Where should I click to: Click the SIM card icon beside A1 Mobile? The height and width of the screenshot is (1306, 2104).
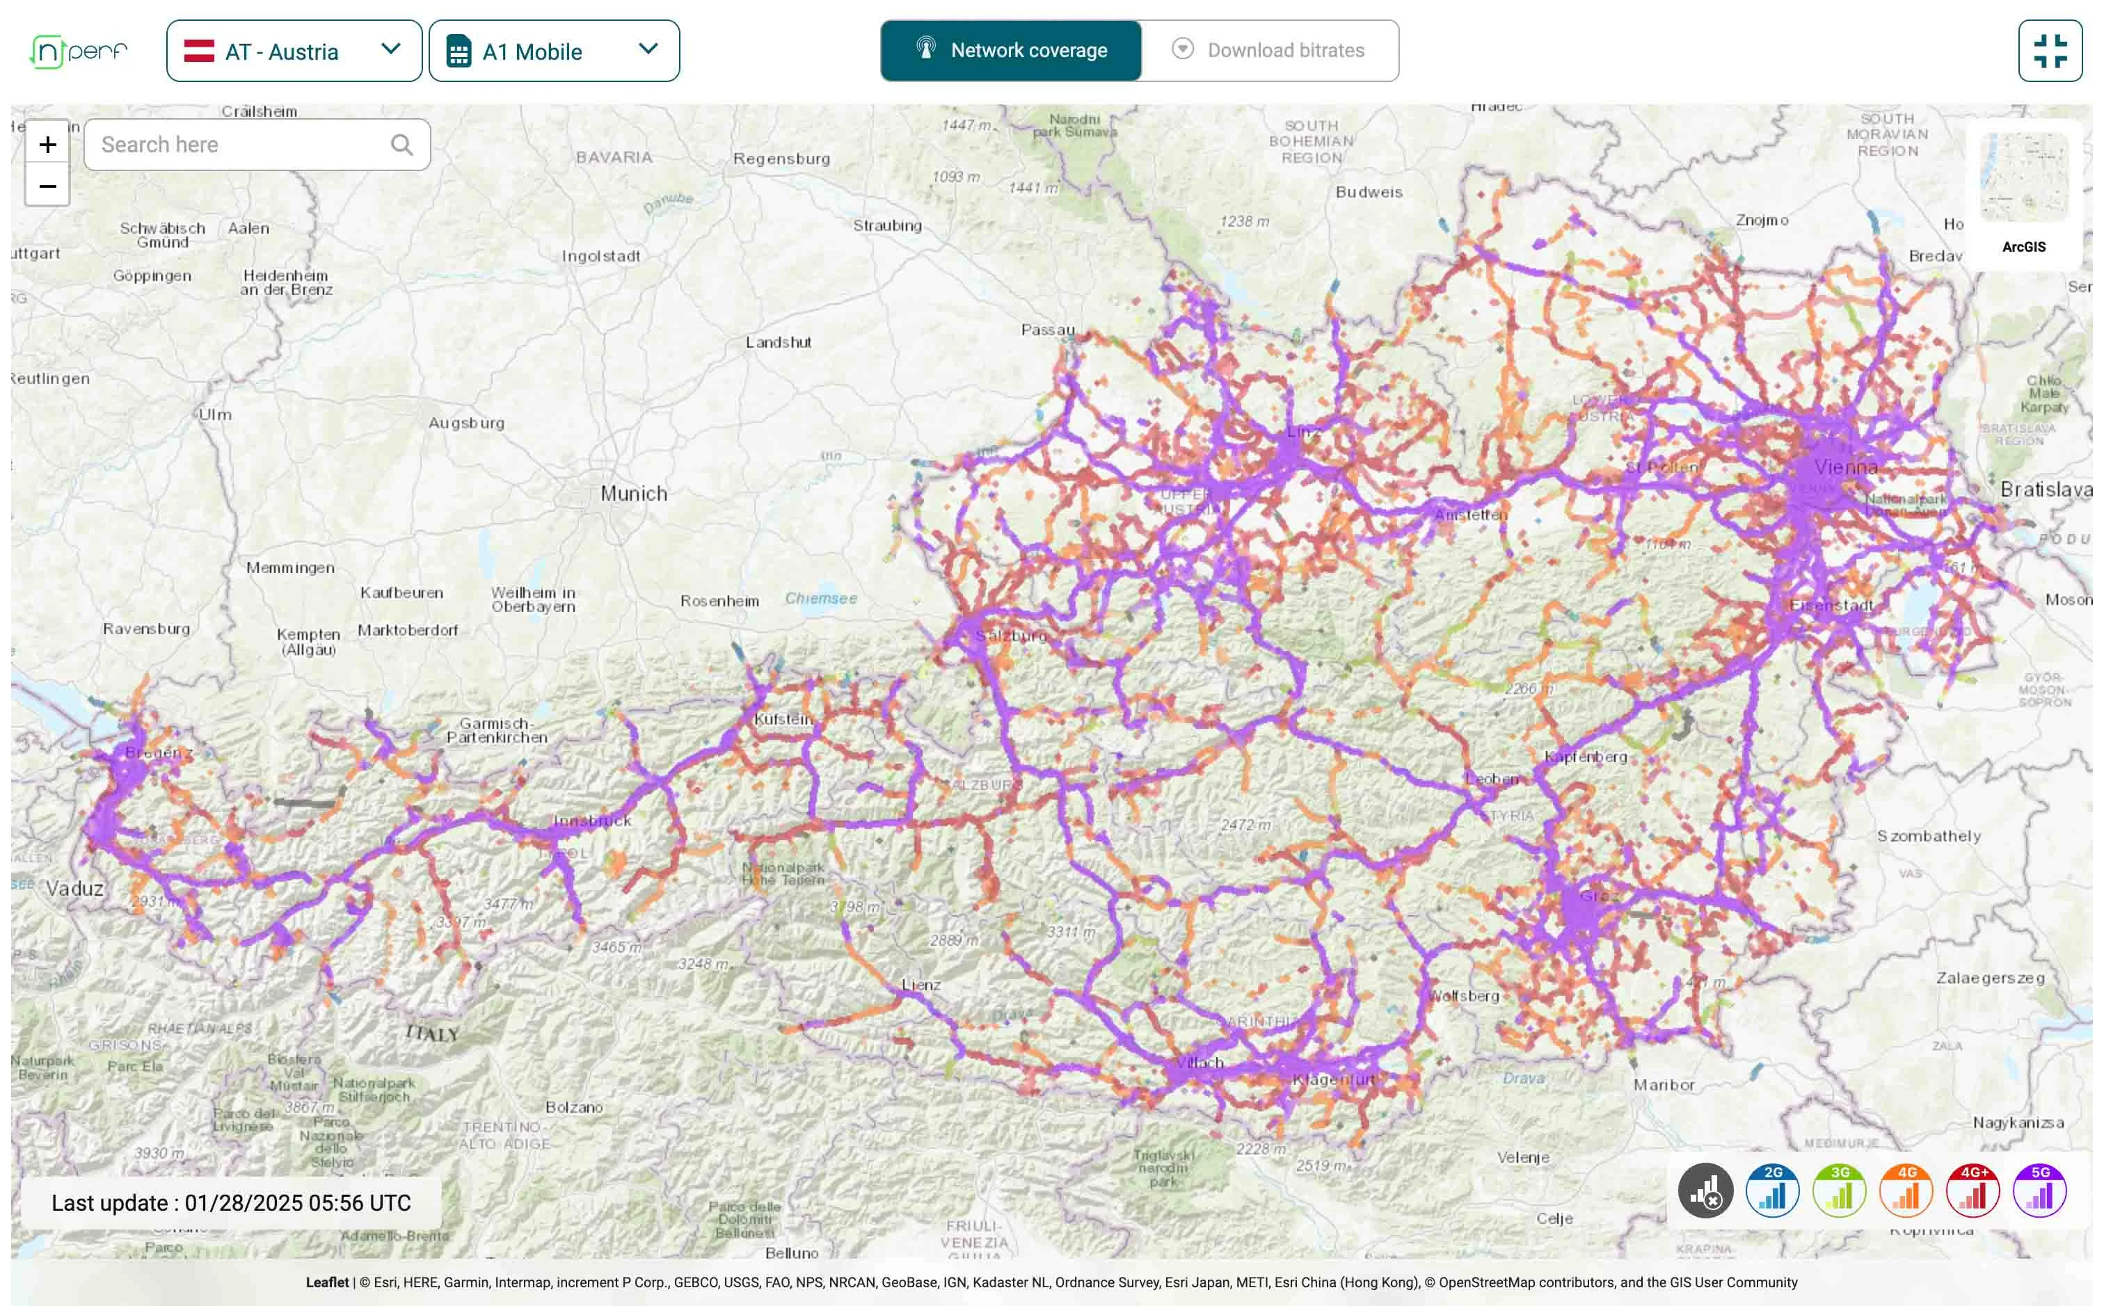coord(459,52)
